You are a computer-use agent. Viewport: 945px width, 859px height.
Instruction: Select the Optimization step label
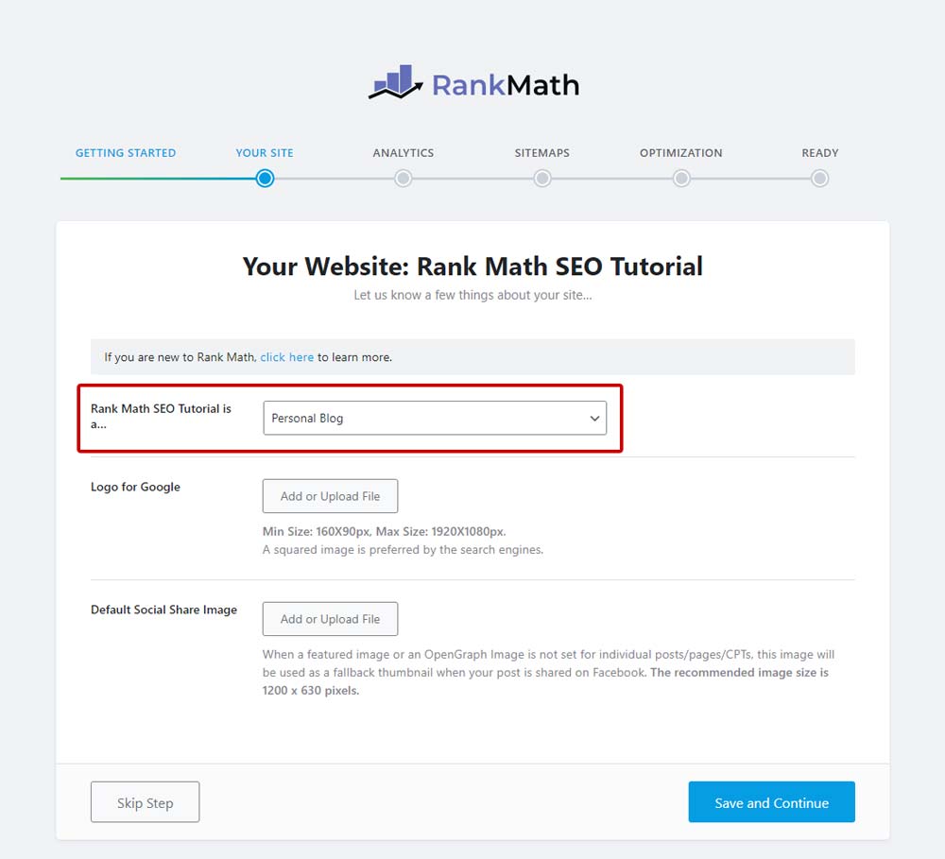tap(680, 152)
